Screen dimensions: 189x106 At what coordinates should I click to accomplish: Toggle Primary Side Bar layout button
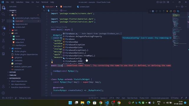click(x=158, y=2)
